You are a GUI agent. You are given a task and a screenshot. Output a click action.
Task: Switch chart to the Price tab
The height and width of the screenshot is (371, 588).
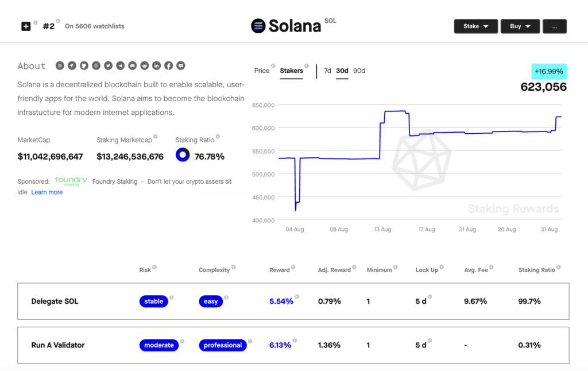pyautogui.click(x=261, y=71)
